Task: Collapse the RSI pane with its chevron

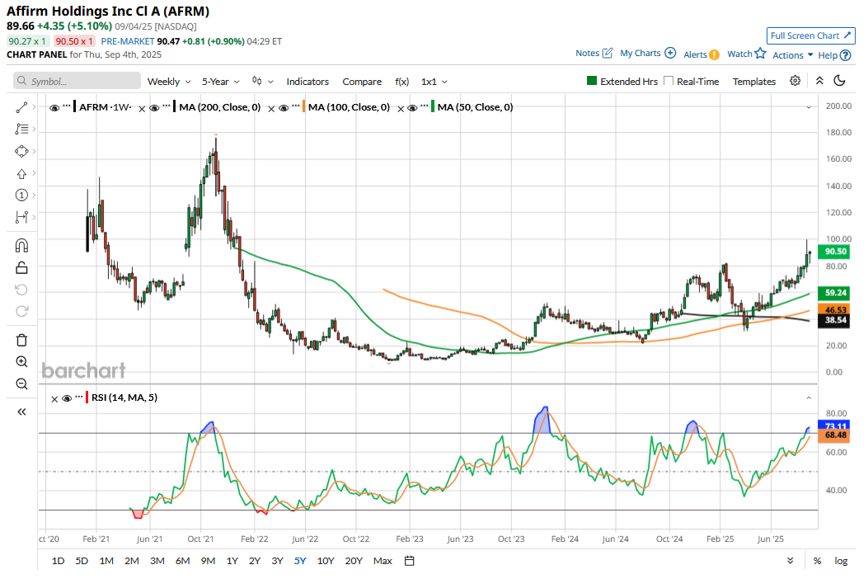Action: (x=809, y=398)
